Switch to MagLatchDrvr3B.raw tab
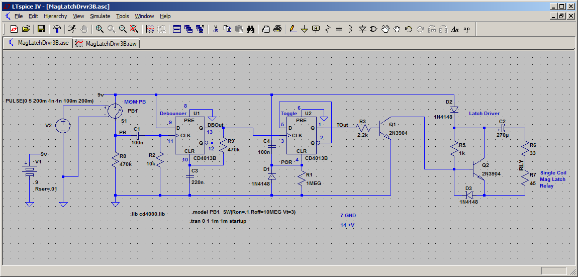The image size is (578, 277). tap(107, 44)
